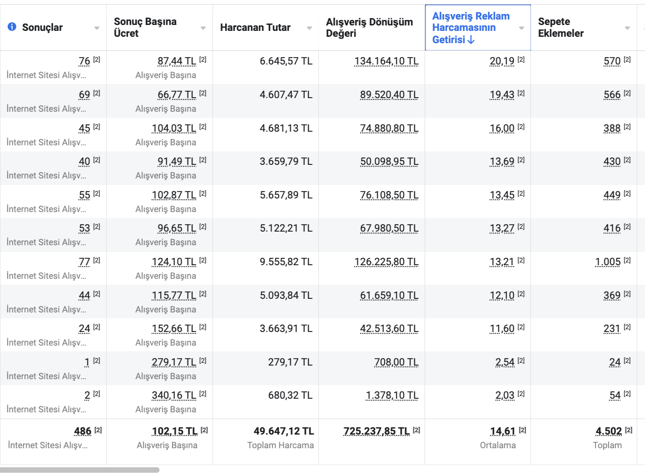645x475 pixels.
Task: Click the info icon beside Sonuçlar
Action: point(12,27)
